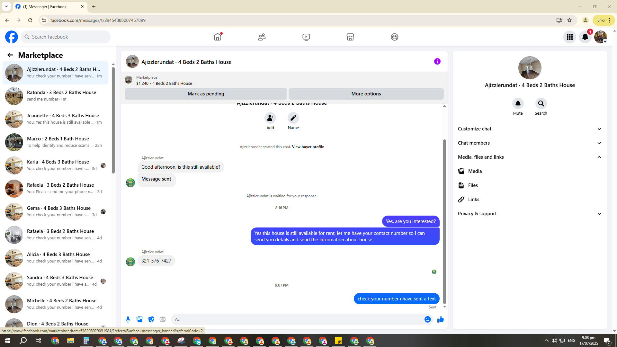This screenshot has height=347, width=617.
Task: Go back from Marketplace chats list
Action: click(10, 55)
